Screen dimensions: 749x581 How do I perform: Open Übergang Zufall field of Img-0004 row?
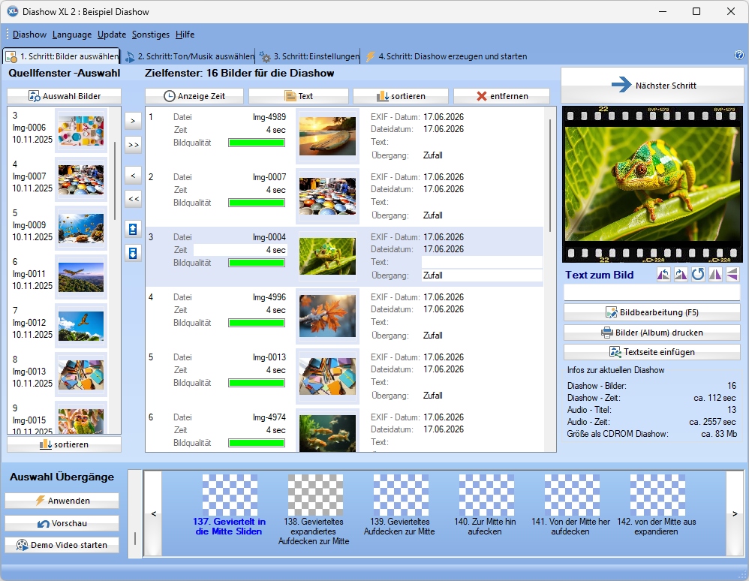(482, 275)
